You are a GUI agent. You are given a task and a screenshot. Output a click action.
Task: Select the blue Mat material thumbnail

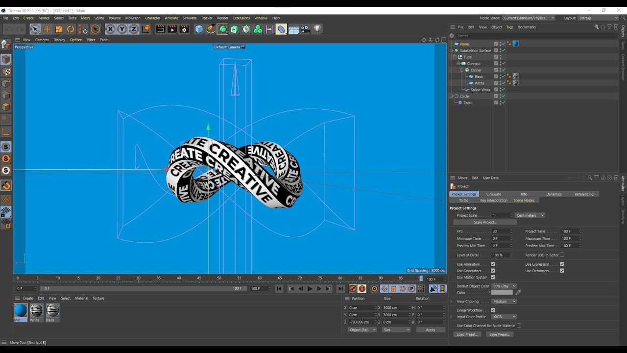tap(21, 310)
